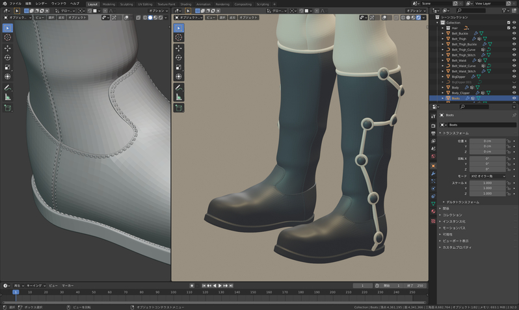Image resolution: width=519 pixels, height=310 pixels.
Task: Toggle visibility eye for Boots object
Action: pyautogui.click(x=514, y=98)
